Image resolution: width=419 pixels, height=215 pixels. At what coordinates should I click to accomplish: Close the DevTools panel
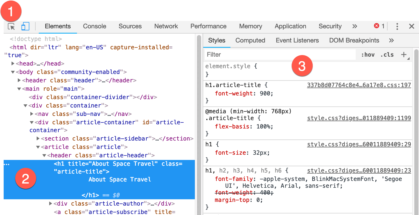click(x=411, y=26)
